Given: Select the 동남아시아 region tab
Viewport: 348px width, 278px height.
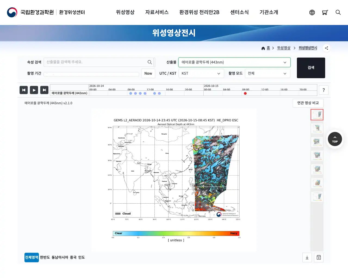Looking at the screenshot, I should point(60,257).
